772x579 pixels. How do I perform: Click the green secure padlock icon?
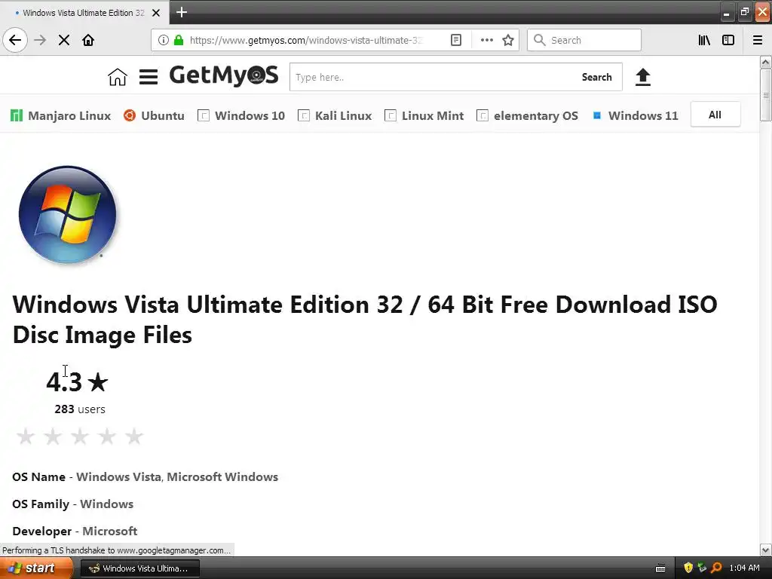point(179,40)
